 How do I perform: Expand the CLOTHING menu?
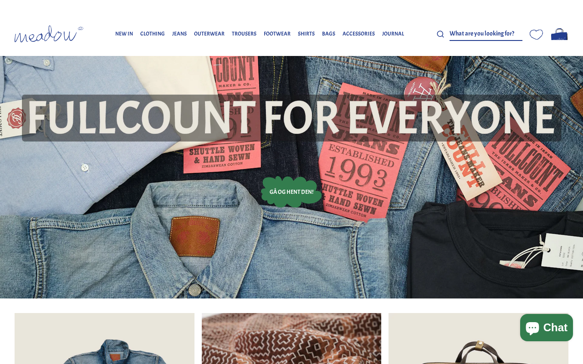pyautogui.click(x=153, y=34)
